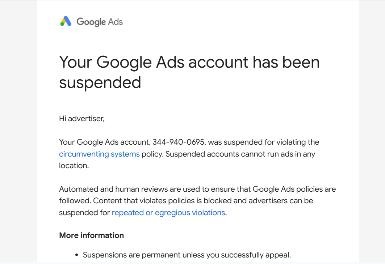Click the bullet point marker before Suspensions
This screenshot has height=264, width=385.
[77, 255]
